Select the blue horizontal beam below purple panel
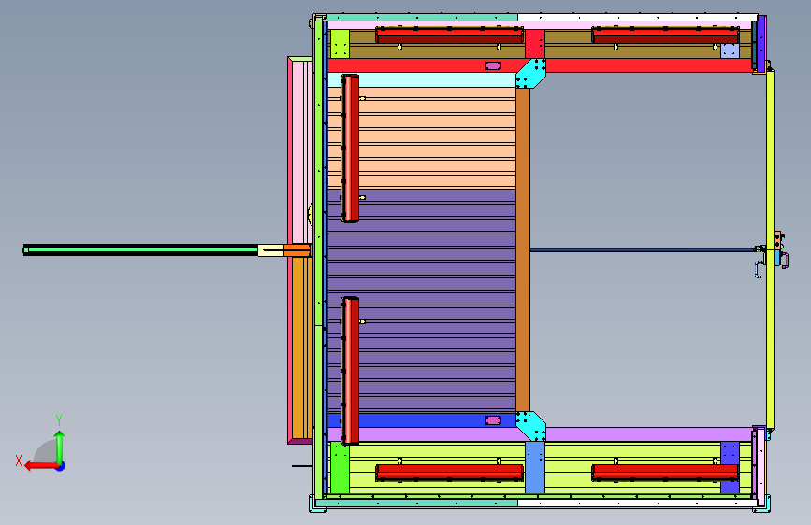The width and height of the screenshot is (811, 525). pyautogui.click(x=422, y=420)
